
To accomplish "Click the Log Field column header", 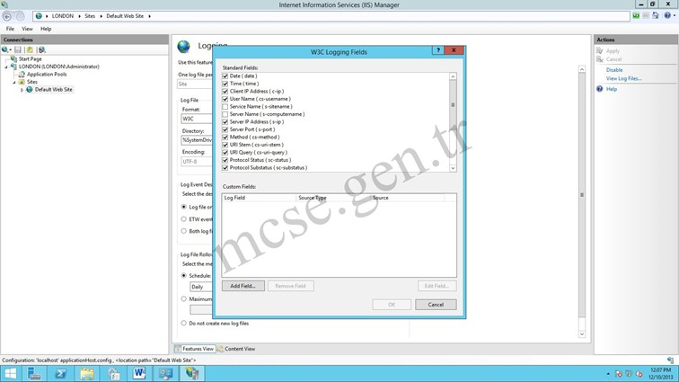I will [x=259, y=198].
